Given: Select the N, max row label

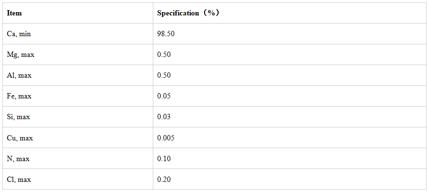Looking at the screenshot, I should tap(18, 159).
